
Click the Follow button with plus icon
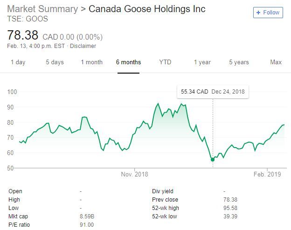pyautogui.click(x=267, y=13)
